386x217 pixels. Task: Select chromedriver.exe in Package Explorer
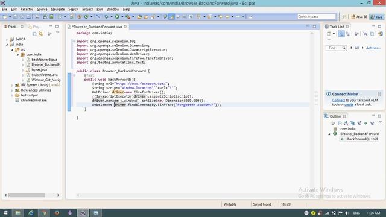pos(34,101)
